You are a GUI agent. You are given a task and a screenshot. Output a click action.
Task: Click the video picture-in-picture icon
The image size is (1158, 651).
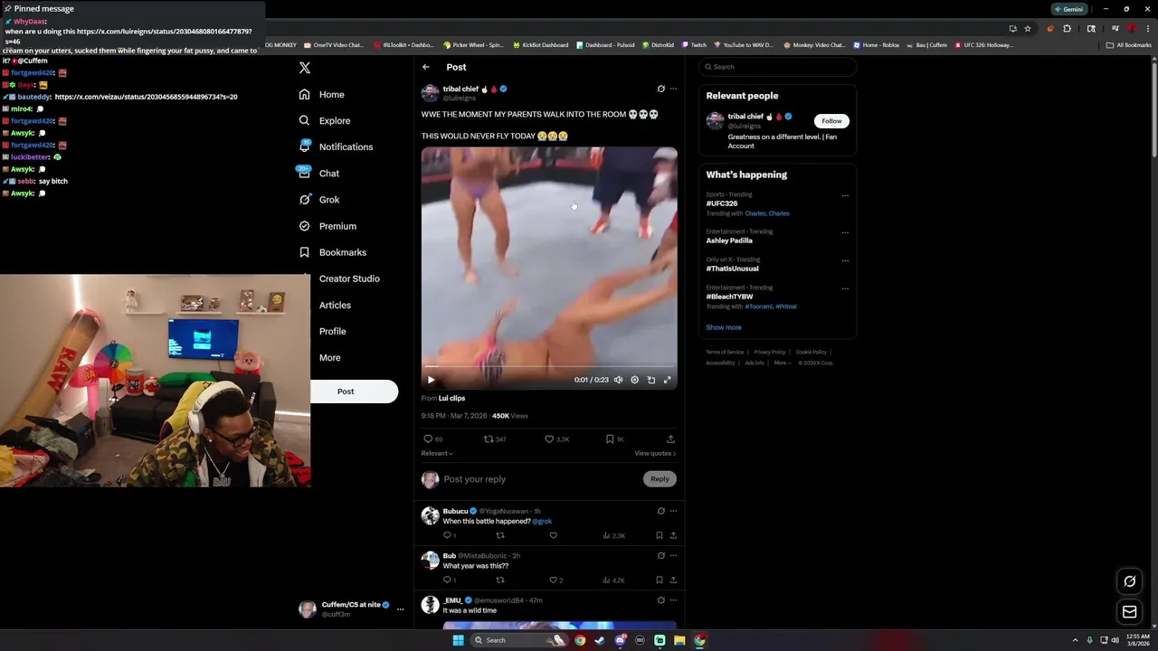(650, 380)
